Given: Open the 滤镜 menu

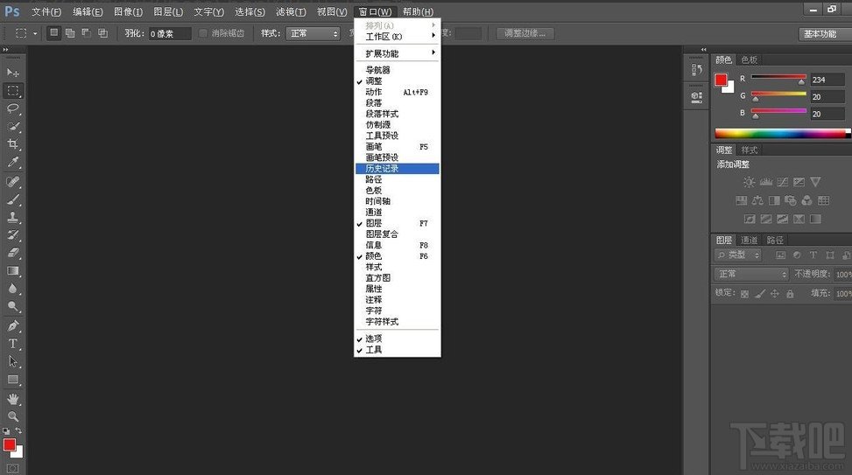Looking at the screenshot, I should tap(291, 11).
